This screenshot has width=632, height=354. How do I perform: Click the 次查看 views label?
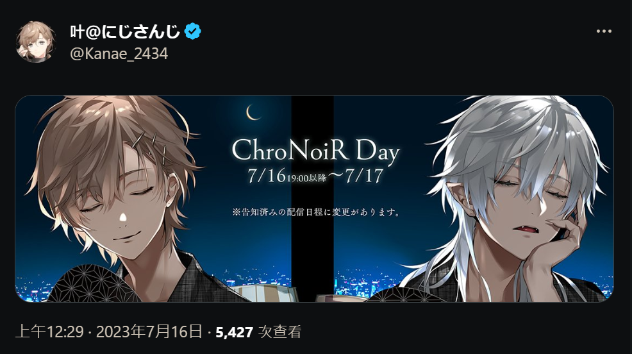pos(279,332)
